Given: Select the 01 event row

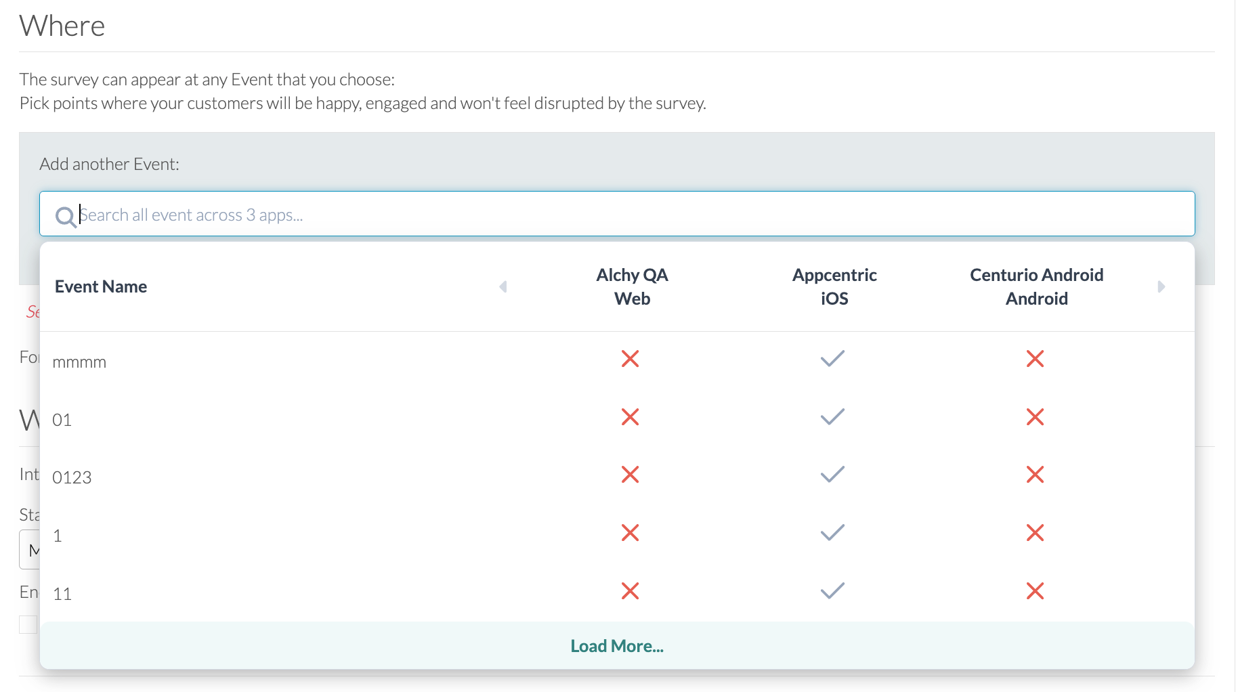Looking at the screenshot, I should (62, 420).
